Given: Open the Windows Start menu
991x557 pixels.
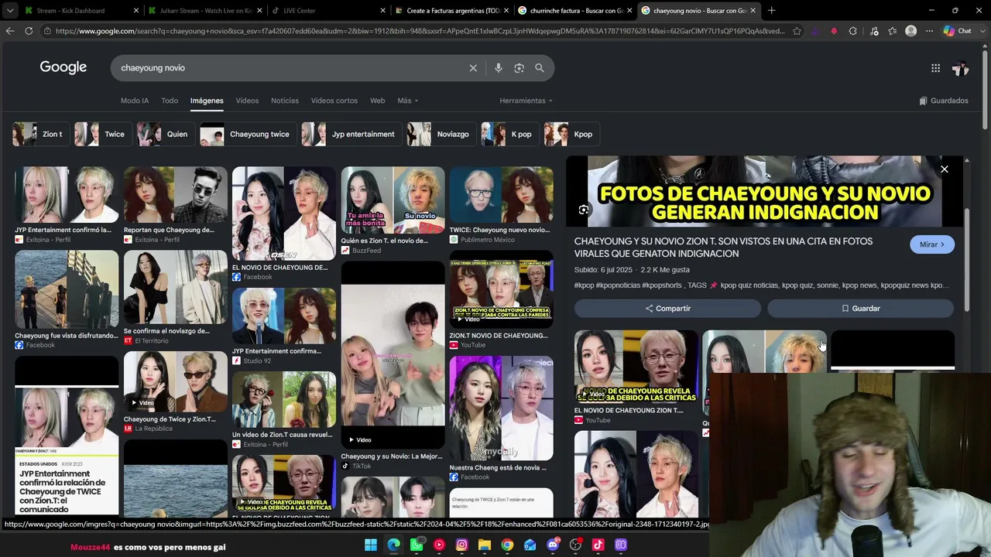Looking at the screenshot, I should click(x=371, y=545).
